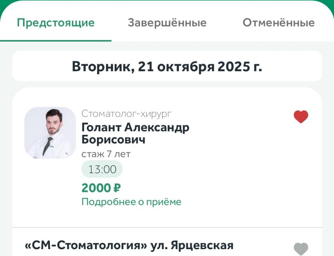Viewport: 334px width, 256px height.
Task: Click the empty space between Завершённые and Отменённые tabs
Action: coord(224,23)
